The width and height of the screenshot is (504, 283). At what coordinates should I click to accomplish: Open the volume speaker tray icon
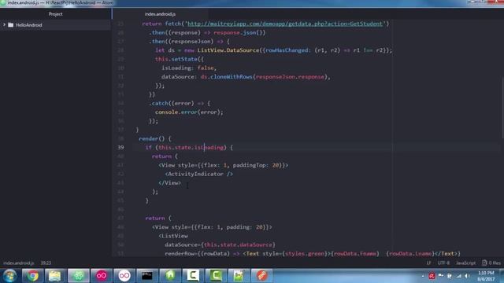point(467,276)
